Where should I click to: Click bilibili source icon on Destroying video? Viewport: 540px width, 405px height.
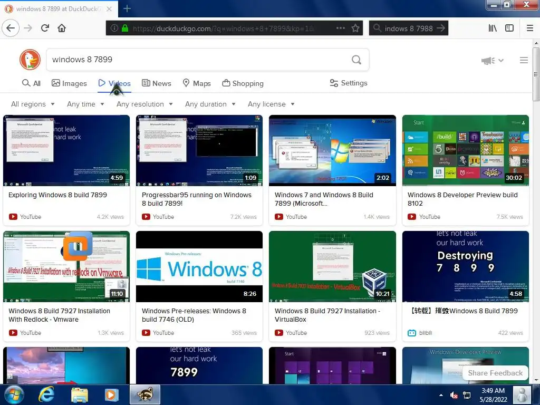[412, 333]
